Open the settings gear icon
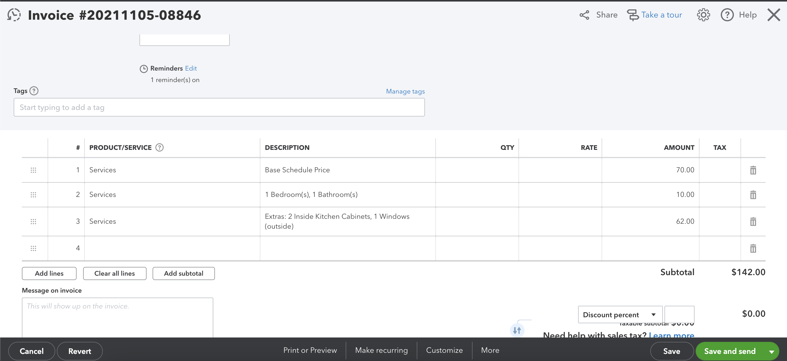 (703, 15)
